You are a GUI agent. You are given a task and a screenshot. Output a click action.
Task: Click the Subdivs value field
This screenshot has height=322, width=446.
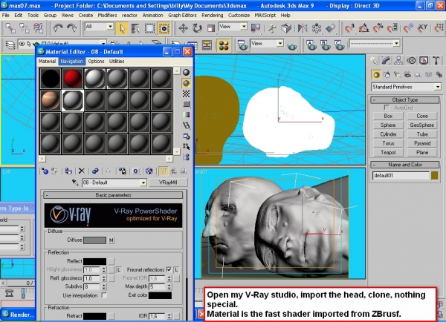[91, 286]
